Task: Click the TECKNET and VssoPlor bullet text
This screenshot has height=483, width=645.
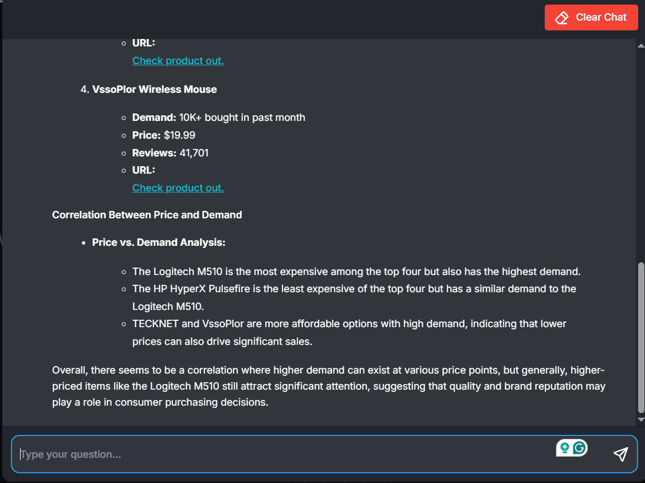Action: (x=349, y=332)
